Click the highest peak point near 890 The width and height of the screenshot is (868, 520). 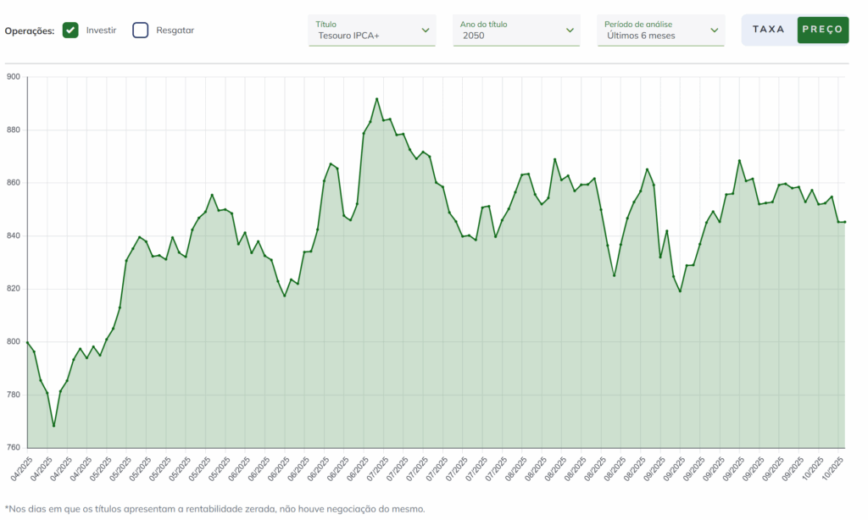point(377,99)
